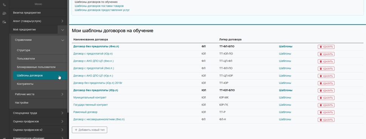Screen dimensions: 366x139
Task: Open Муниципальный контракт link
Action: pos(90,97)
